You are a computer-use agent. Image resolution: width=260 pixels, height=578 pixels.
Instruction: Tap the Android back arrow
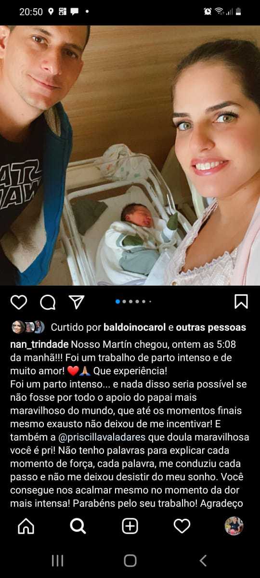203,560
